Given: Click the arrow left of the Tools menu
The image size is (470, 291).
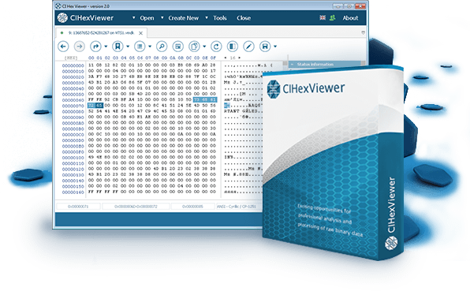Looking at the screenshot, I should tap(207, 17).
